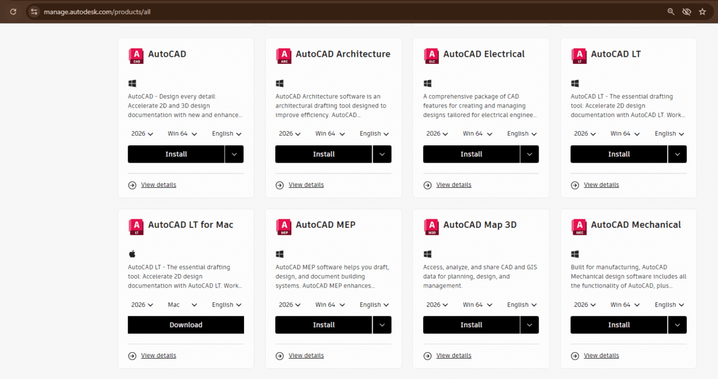
Task: Expand the Install options arrow for AutoCAD Mechanical
Action: click(x=677, y=325)
